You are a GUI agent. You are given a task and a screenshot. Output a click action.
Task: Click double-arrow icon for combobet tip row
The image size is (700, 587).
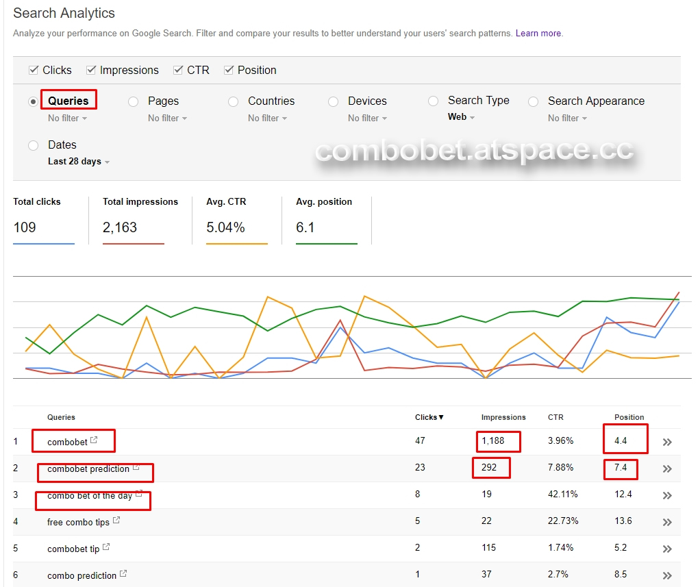(667, 549)
